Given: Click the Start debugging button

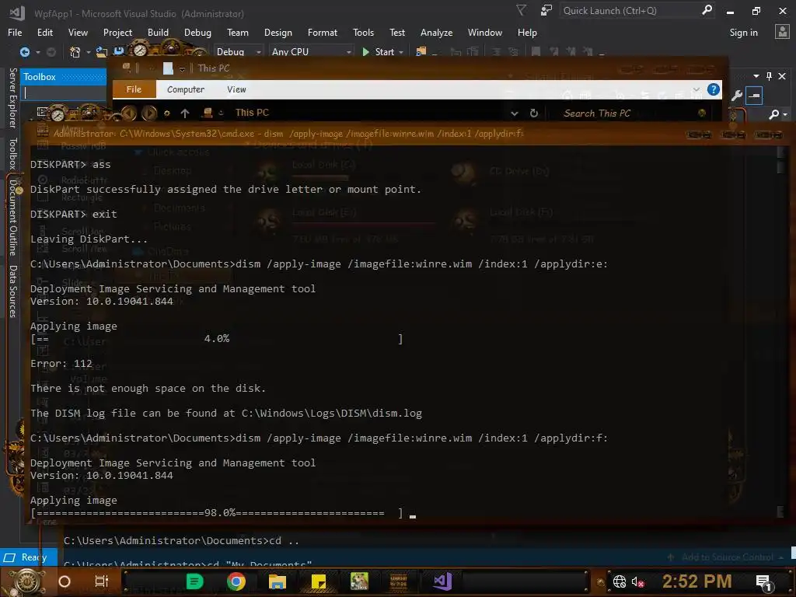Looking at the screenshot, I should (x=379, y=52).
